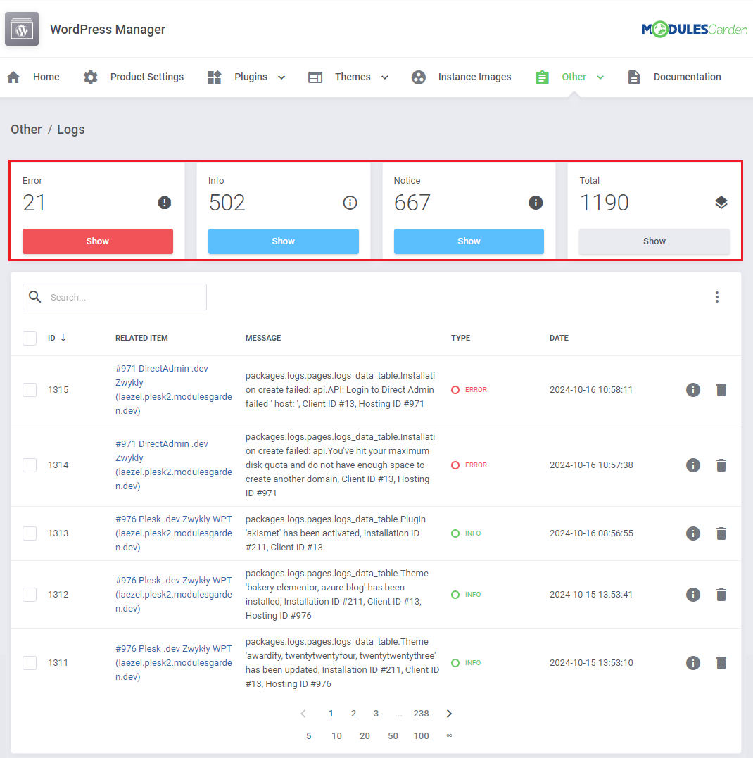Click the WordPress Manager logo icon

point(22,29)
